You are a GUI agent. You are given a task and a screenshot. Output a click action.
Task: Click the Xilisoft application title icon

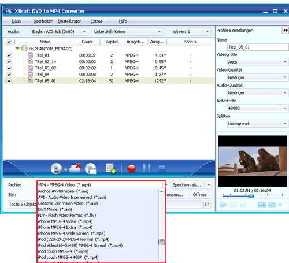[9, 11]
